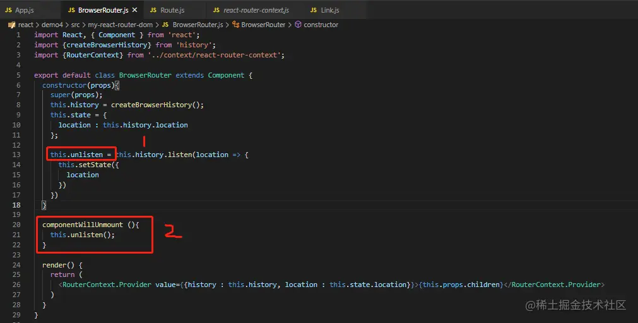638x323 pixels.
Task: Open the react breadcrumb segment
Action: 26,25
